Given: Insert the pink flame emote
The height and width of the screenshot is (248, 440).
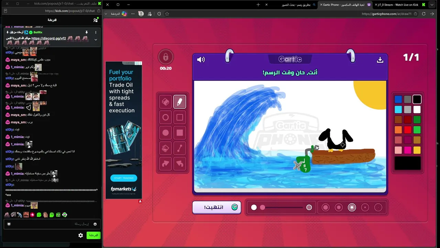Looking at the screenshot, I should pyautogui.click(x=32, y=215).
